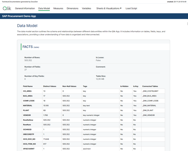188x151 pixels.
Task: Click the Technical Documentation generated by DocuGen text
Action: (20, 2)
